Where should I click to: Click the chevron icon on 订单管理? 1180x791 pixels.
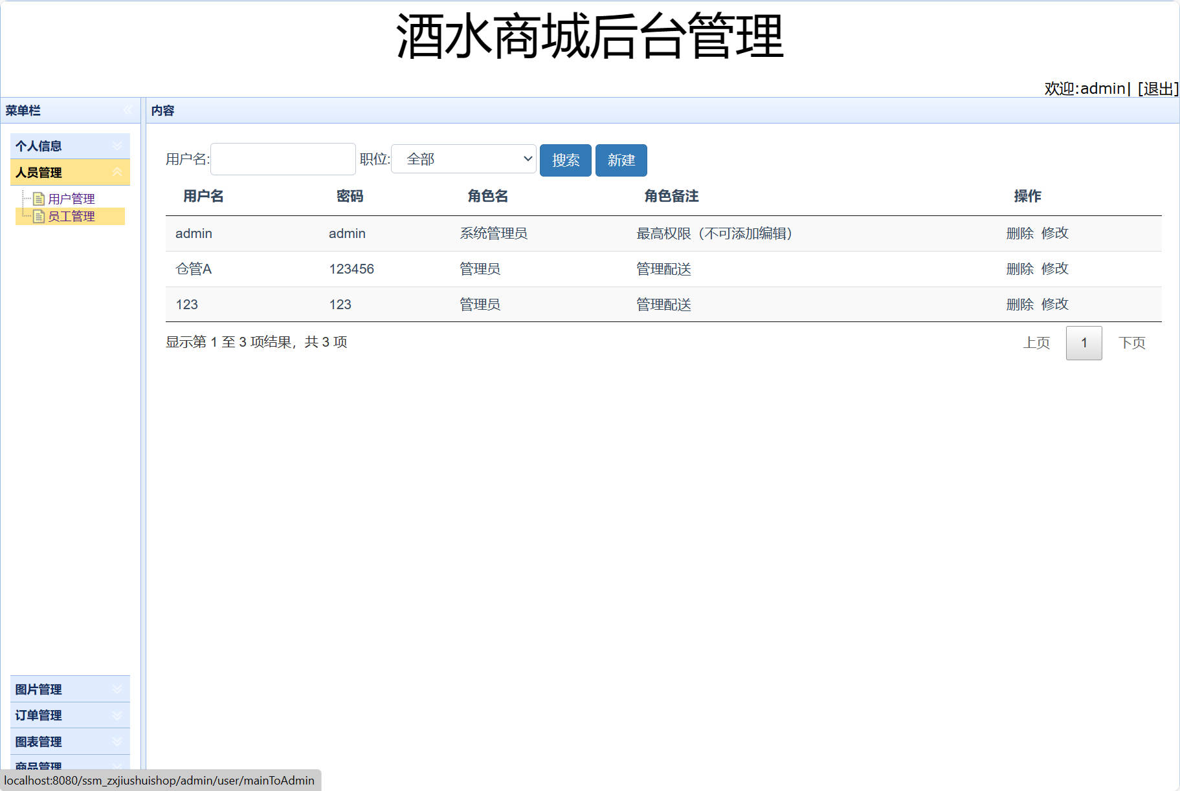coord(117,715)
